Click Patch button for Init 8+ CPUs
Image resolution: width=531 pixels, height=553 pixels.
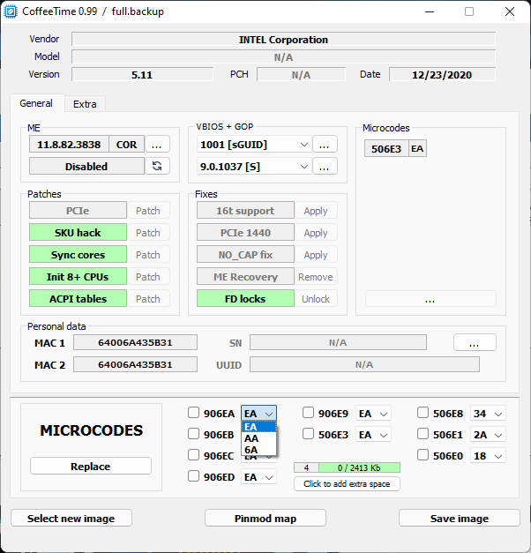click(x=148, y=277)
